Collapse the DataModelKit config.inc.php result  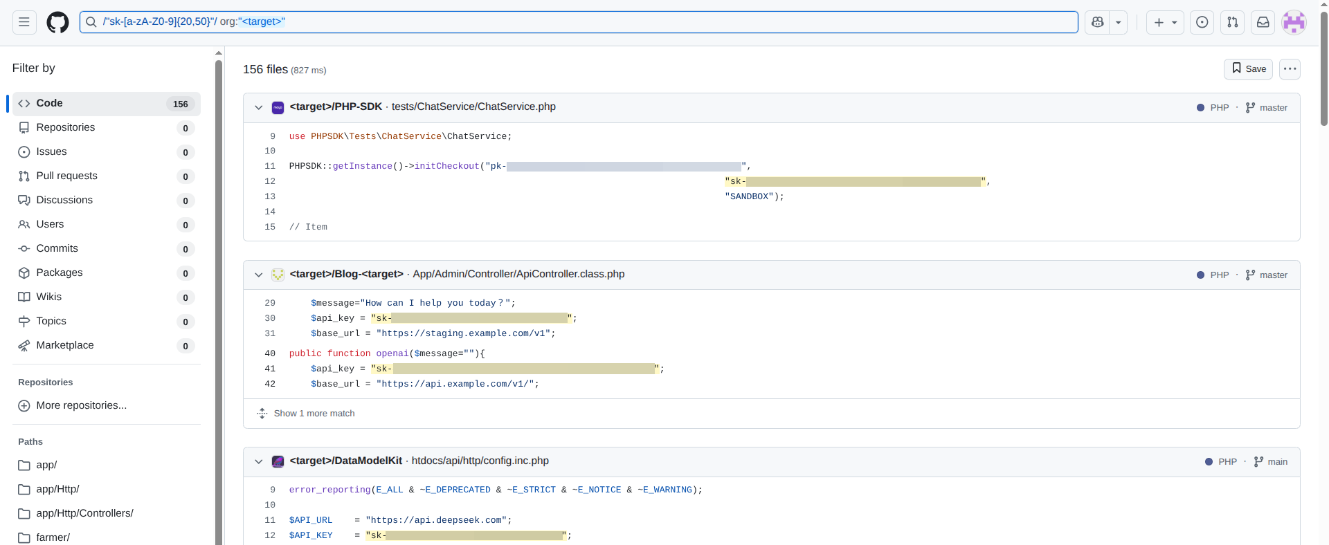[x=259, y=461]
